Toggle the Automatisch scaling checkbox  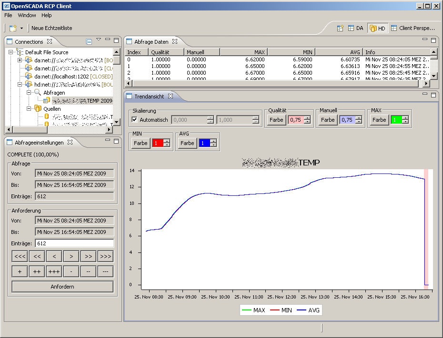point(134,120)
